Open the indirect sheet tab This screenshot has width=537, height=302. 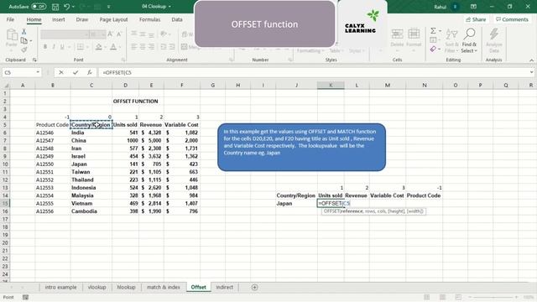click(224, 287)
